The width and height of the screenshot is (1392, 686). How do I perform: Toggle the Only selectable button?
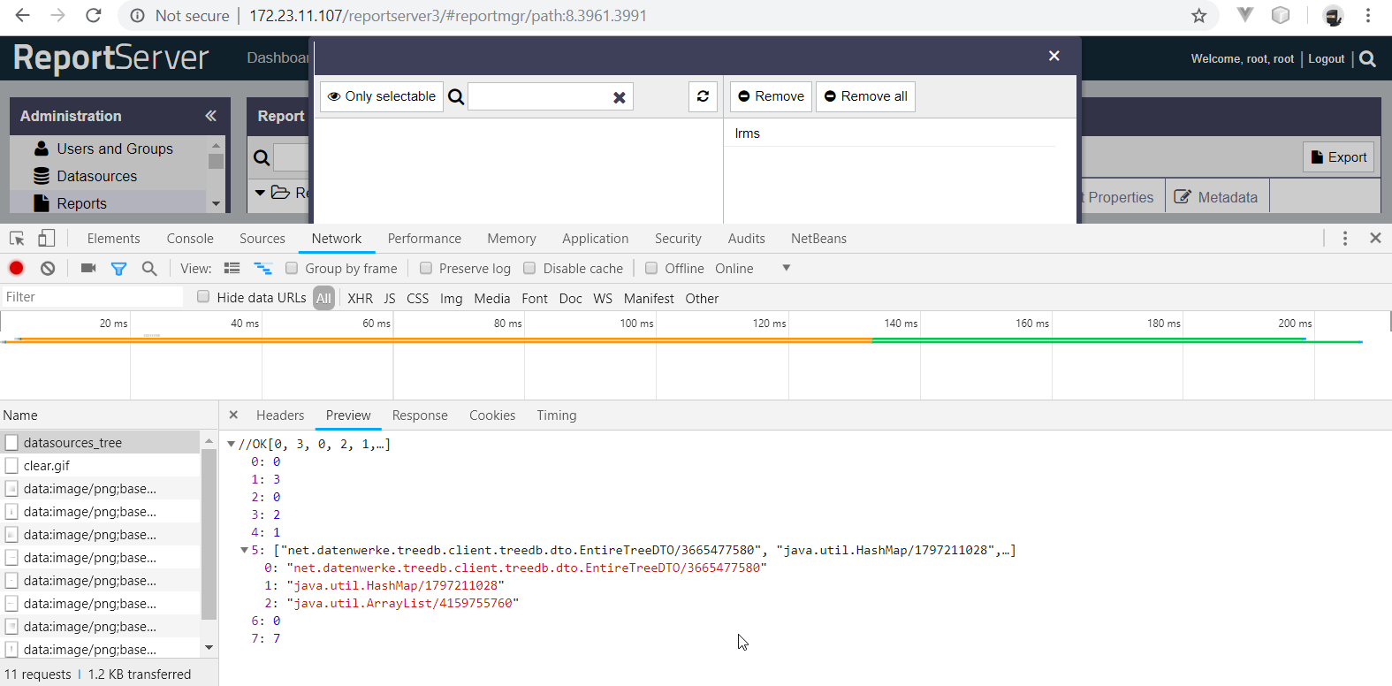click(382, 96)
